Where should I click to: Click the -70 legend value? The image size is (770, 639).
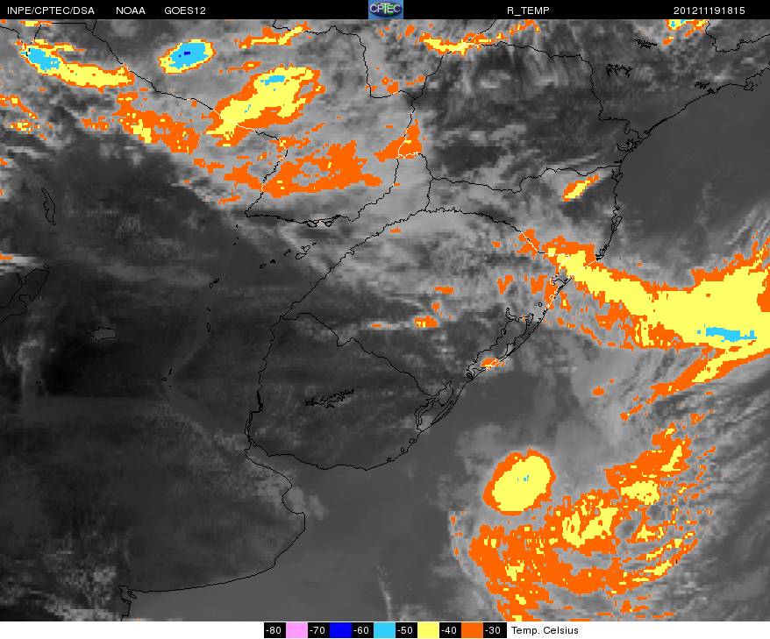318,630
